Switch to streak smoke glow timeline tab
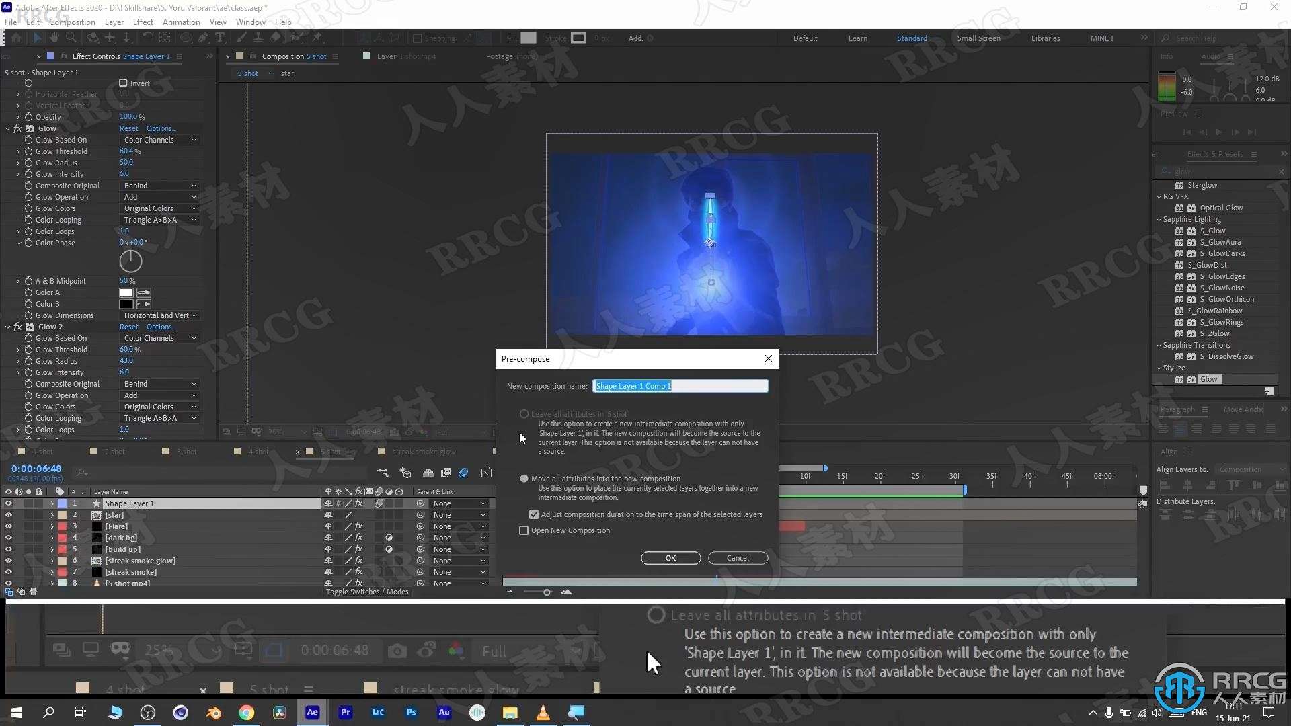This screenshot has height=726, width=1291. pyautogui.click(x=424, y=452)
